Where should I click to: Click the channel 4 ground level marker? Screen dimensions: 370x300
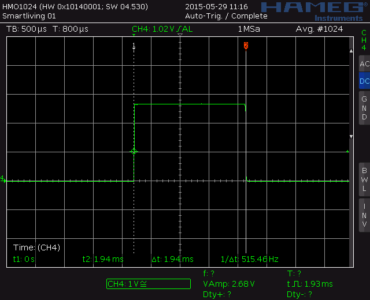(3, 178)
